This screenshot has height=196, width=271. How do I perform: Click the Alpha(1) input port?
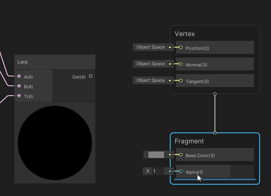point(181,171)
